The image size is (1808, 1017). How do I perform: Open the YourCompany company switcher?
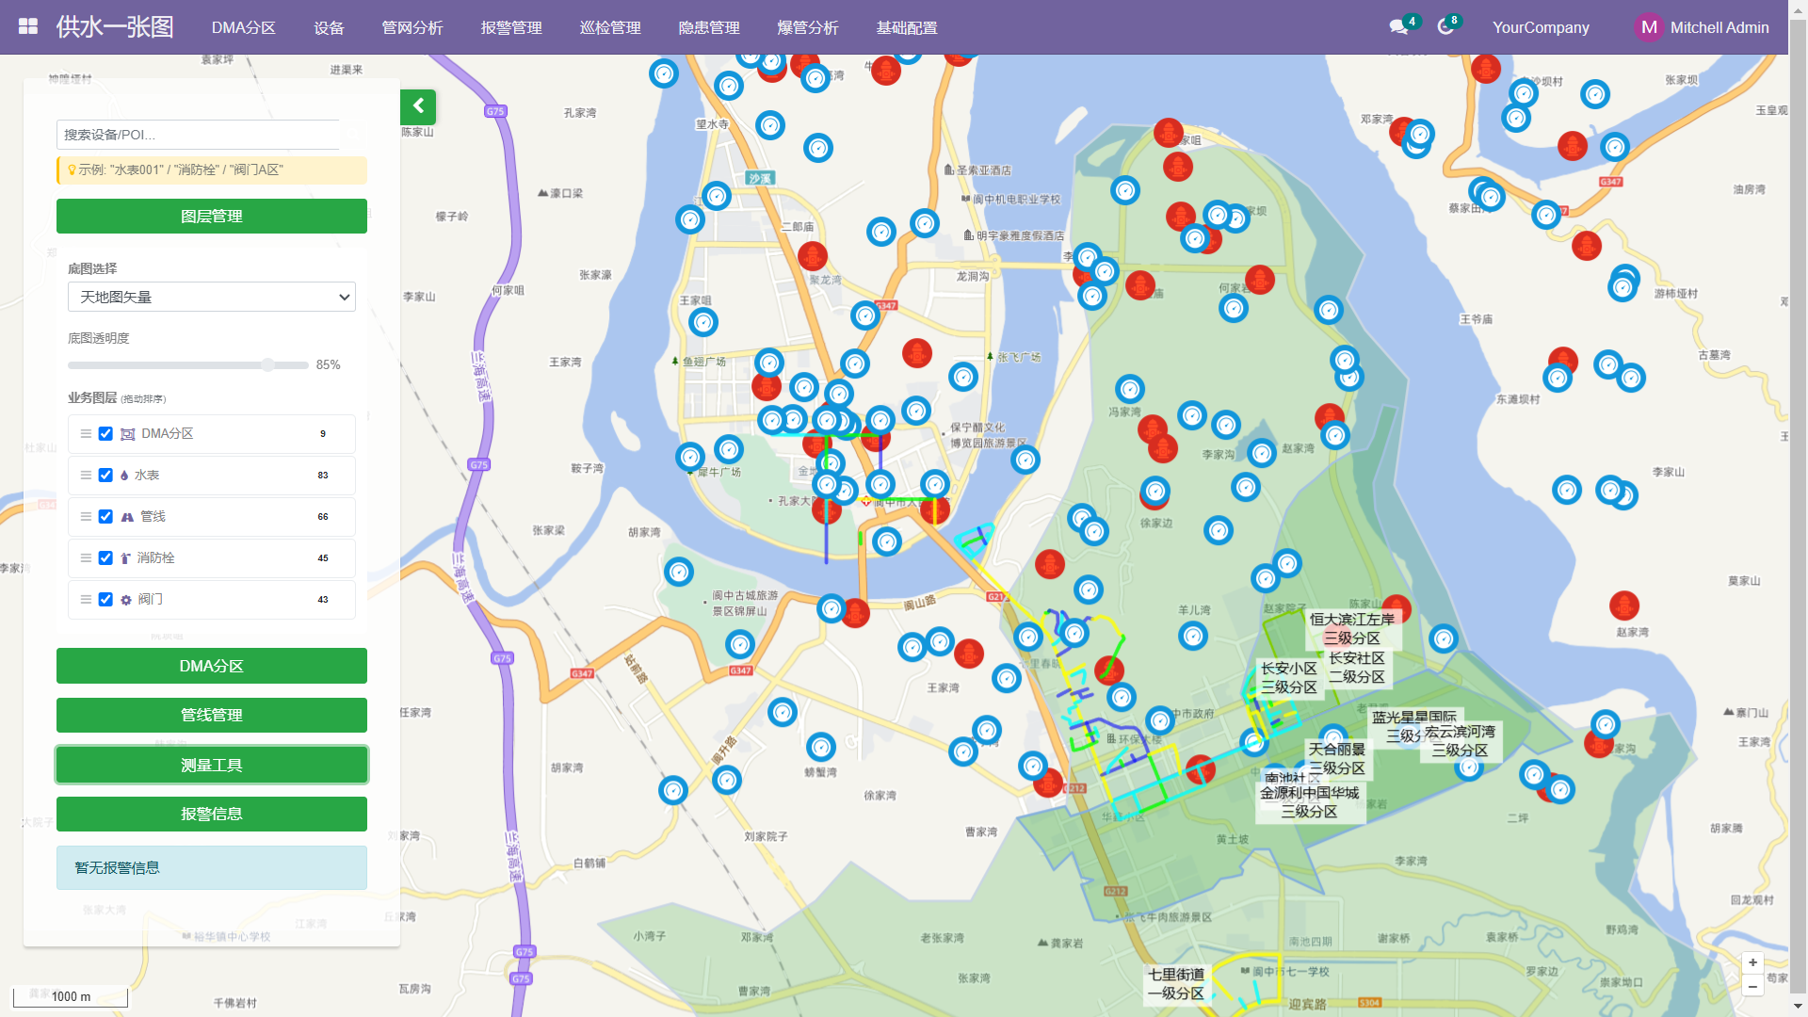pyautogui.click(x=1540, y=27)
